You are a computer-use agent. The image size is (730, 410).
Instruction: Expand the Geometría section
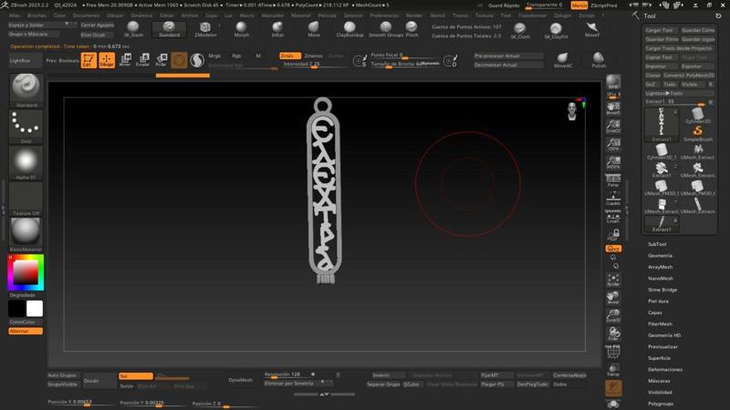[660, 256]
